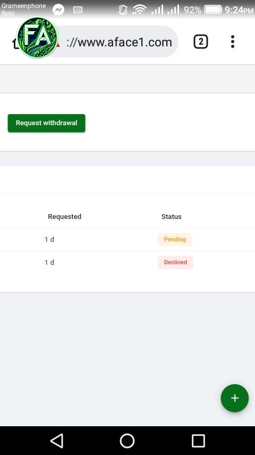Screen dimensions: 255x455
Task: Tap the battery indicator icon
Action: point(213,10)
